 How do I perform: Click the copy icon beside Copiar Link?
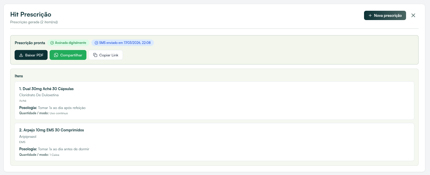tap(95, 55)
